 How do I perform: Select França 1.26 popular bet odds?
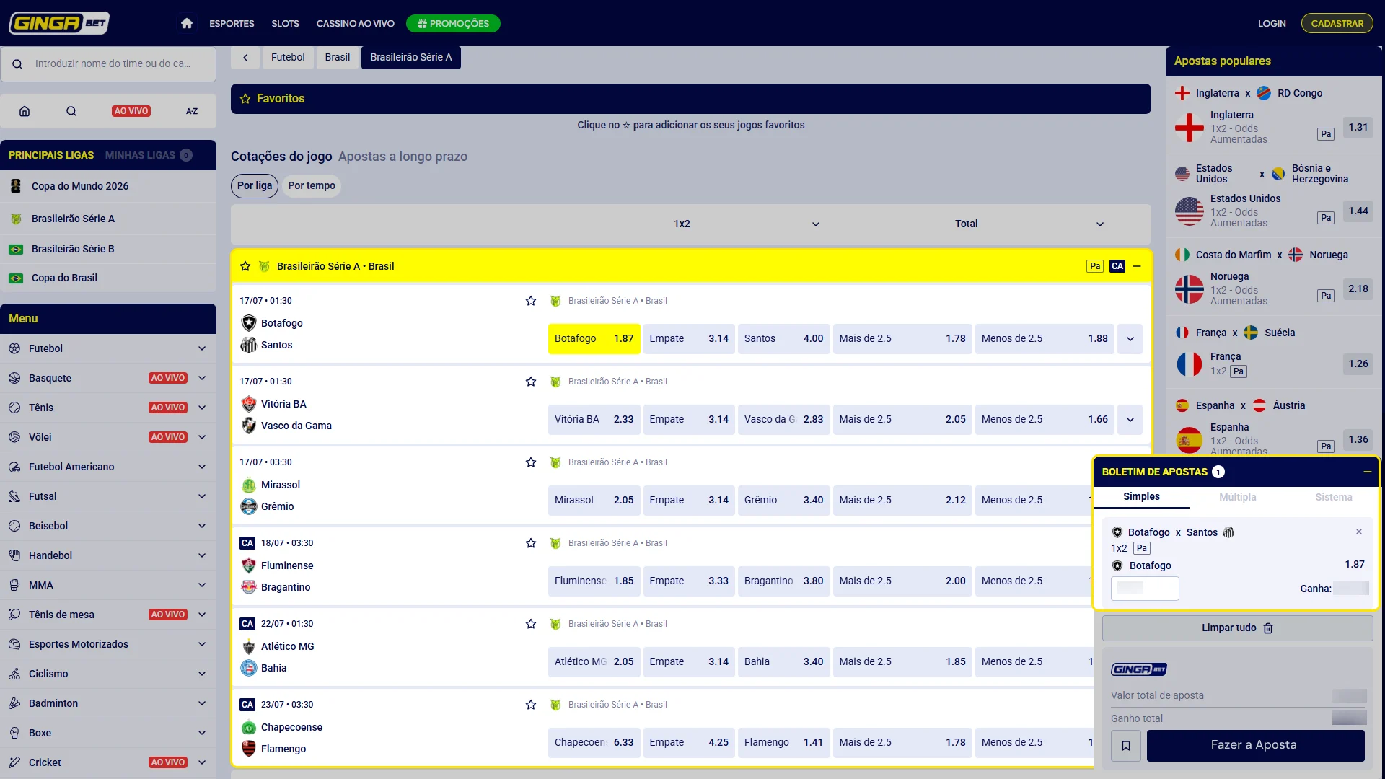click(1358, 364)
